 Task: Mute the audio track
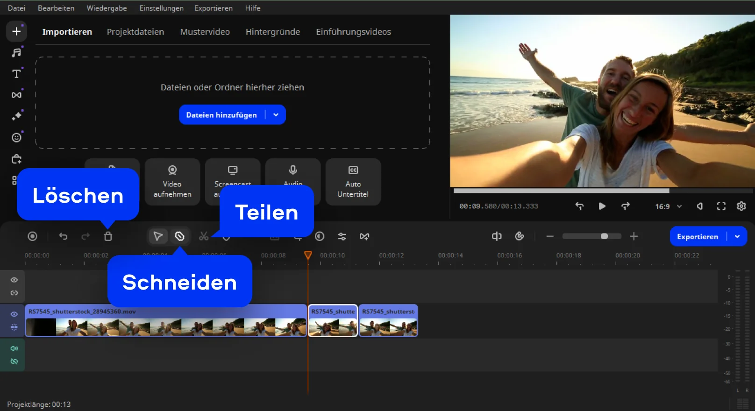click(14, 348)
